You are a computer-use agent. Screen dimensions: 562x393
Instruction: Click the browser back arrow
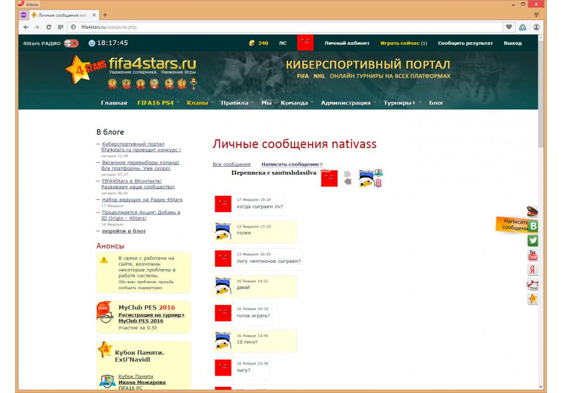click(26, 27)
